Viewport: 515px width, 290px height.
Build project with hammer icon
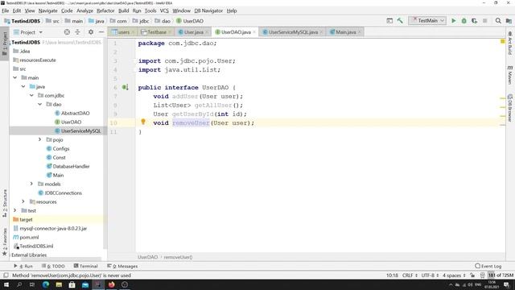tap(400, 21)
